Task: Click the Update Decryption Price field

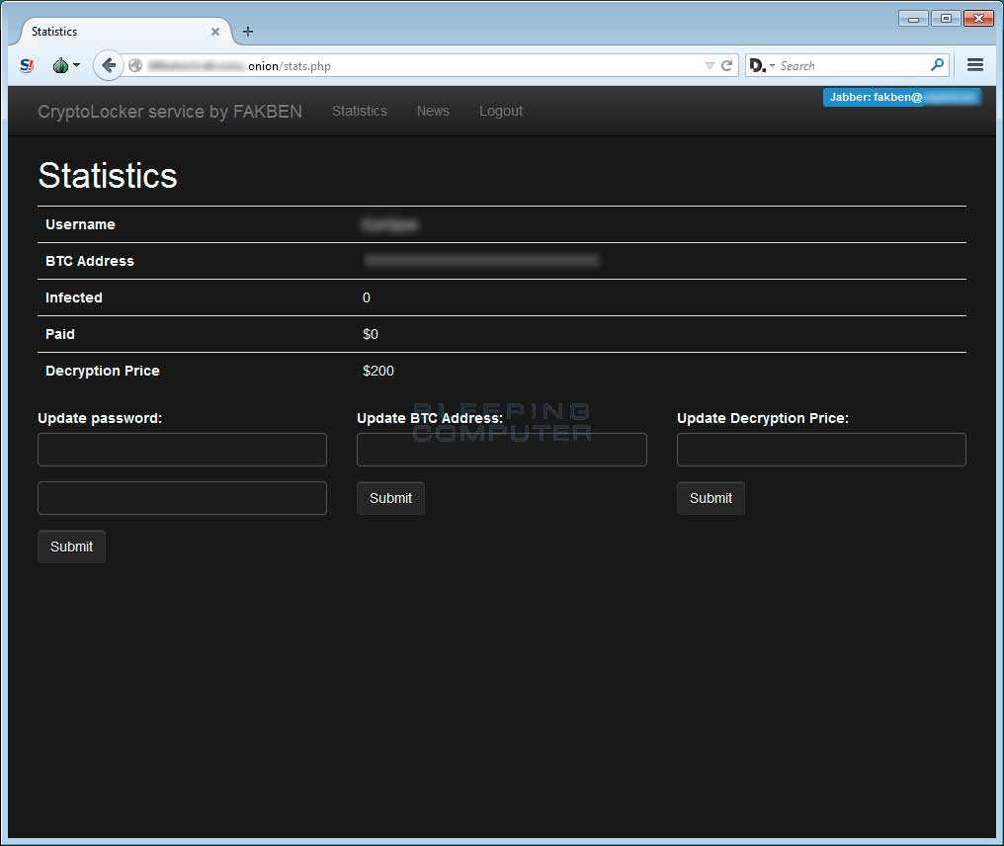Action: click(x=821, y=450)
